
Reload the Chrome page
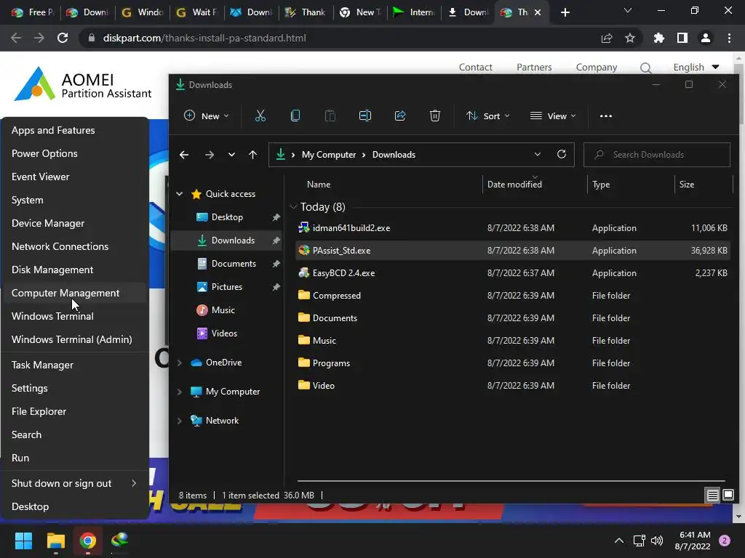click(63, 38)
